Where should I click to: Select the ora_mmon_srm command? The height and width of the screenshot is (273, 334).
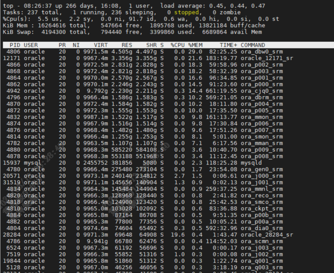262,117
